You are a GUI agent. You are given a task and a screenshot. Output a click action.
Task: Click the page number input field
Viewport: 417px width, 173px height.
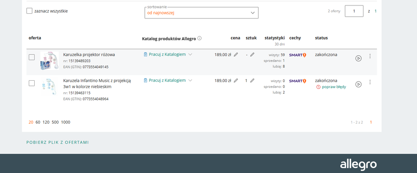coord(354,11)
